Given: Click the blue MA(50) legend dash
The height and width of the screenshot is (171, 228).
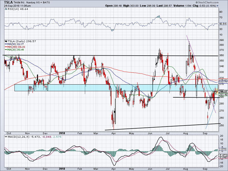Looking at the screenshot, I should pyautogui.click(x=6, y=44).
